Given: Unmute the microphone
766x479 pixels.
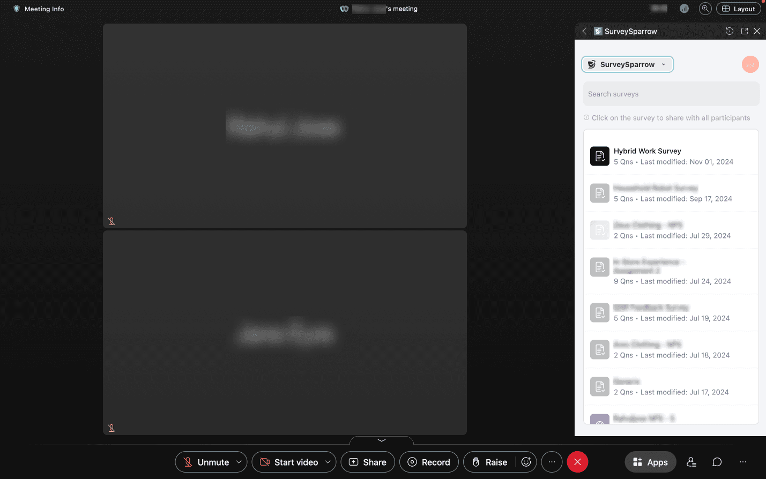Looking at the screenshot, I should (x=206, y=462).
